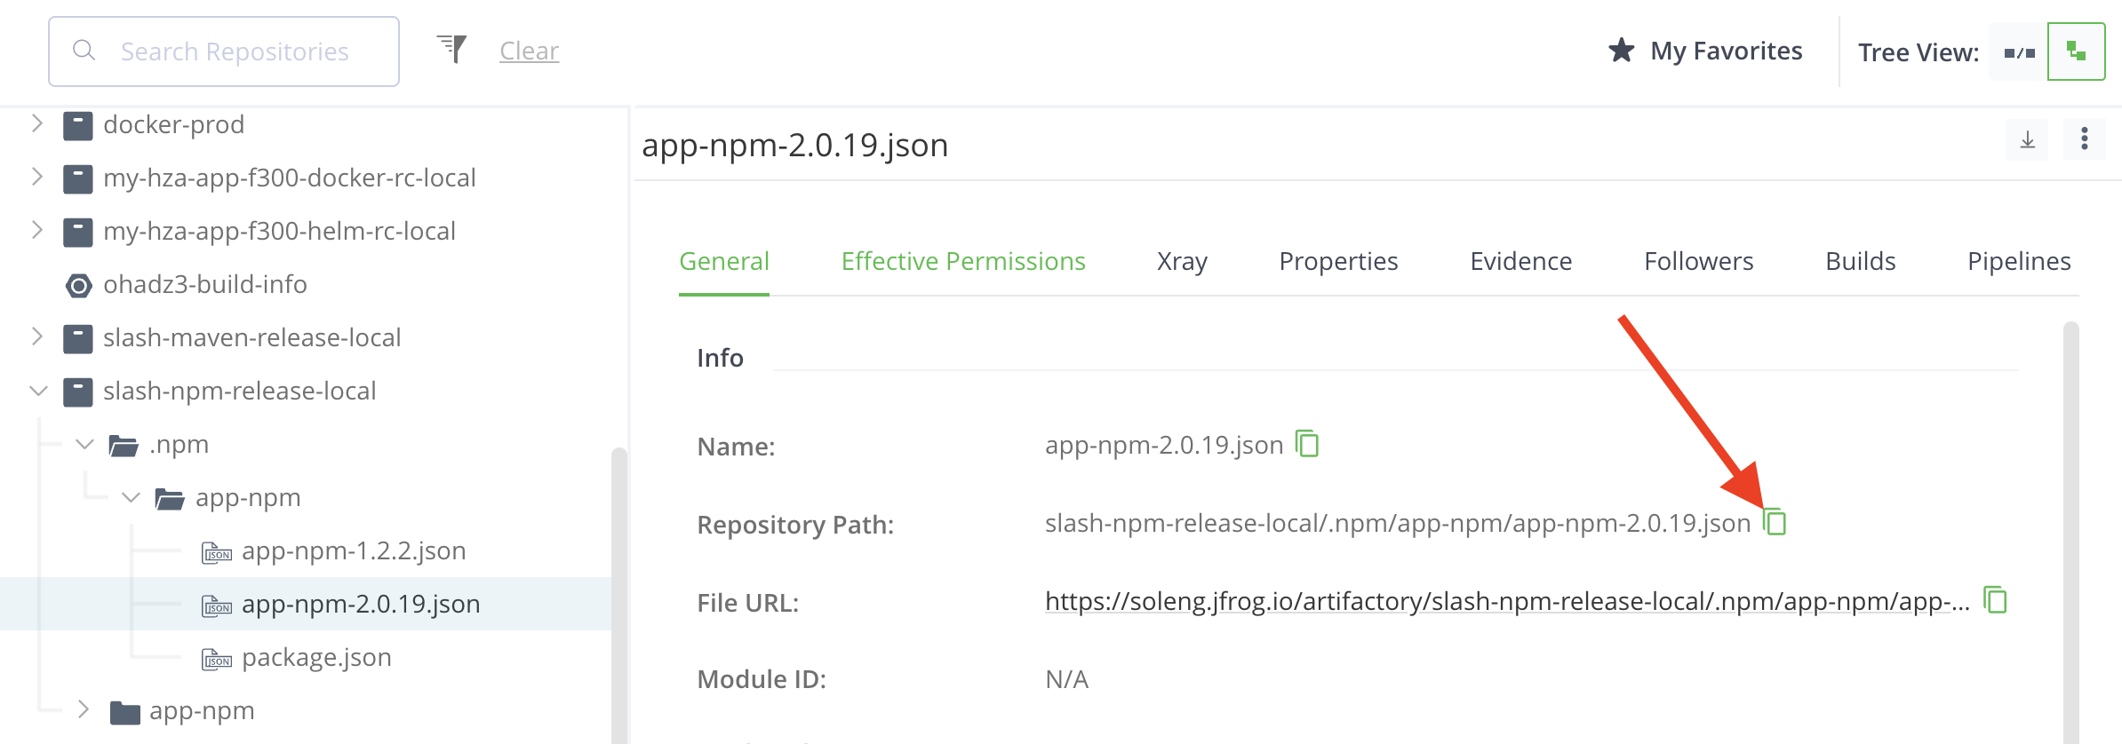Click the closed app-npm folder icon
Screen dimensions: 2122x744
pos(124,713)
